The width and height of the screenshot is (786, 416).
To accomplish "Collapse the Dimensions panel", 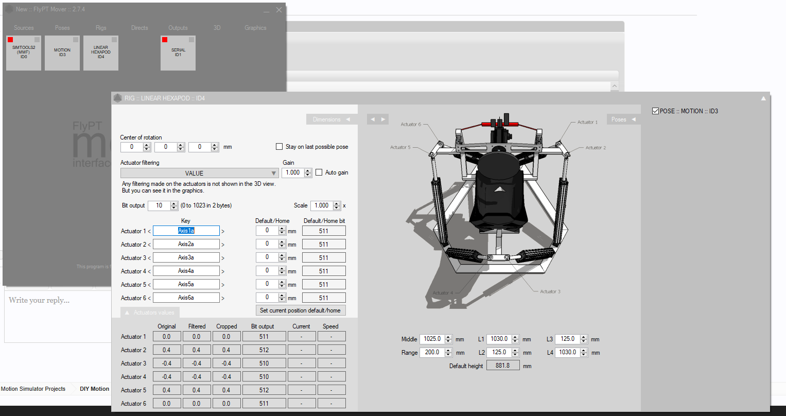I will click(331, 119).
